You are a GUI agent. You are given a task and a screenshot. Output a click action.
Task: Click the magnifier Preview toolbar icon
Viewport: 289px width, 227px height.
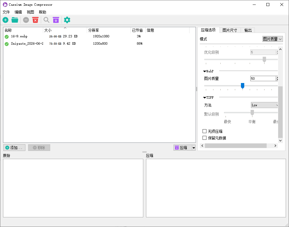click(47, 20)
